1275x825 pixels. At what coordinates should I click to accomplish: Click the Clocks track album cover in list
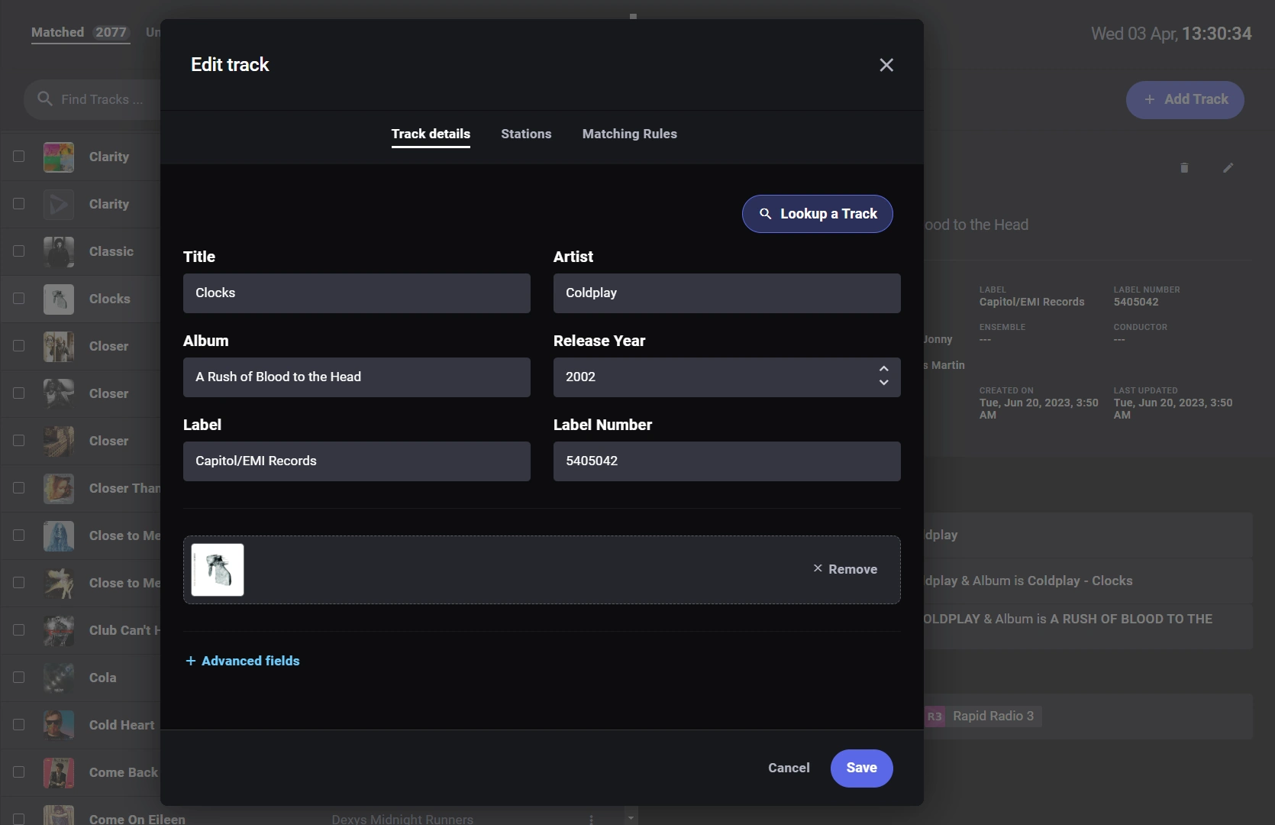(x=59, y=299)
